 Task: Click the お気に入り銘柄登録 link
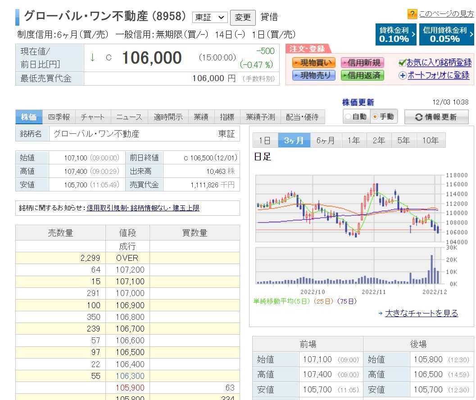pos(439,63)
